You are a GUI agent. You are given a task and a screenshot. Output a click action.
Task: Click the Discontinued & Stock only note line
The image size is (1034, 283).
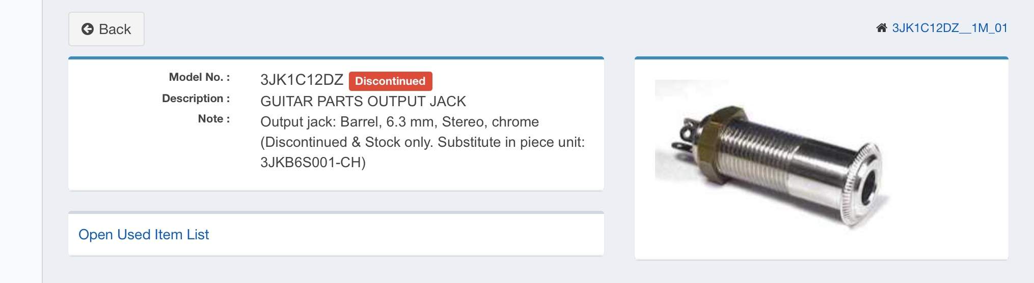coord(422,142)
